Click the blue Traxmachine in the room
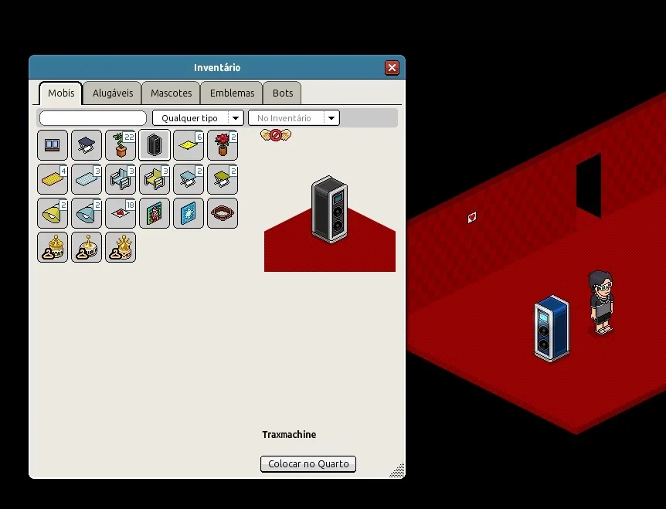The height and width of the screenshot is (509, 666). coord(552,328)
